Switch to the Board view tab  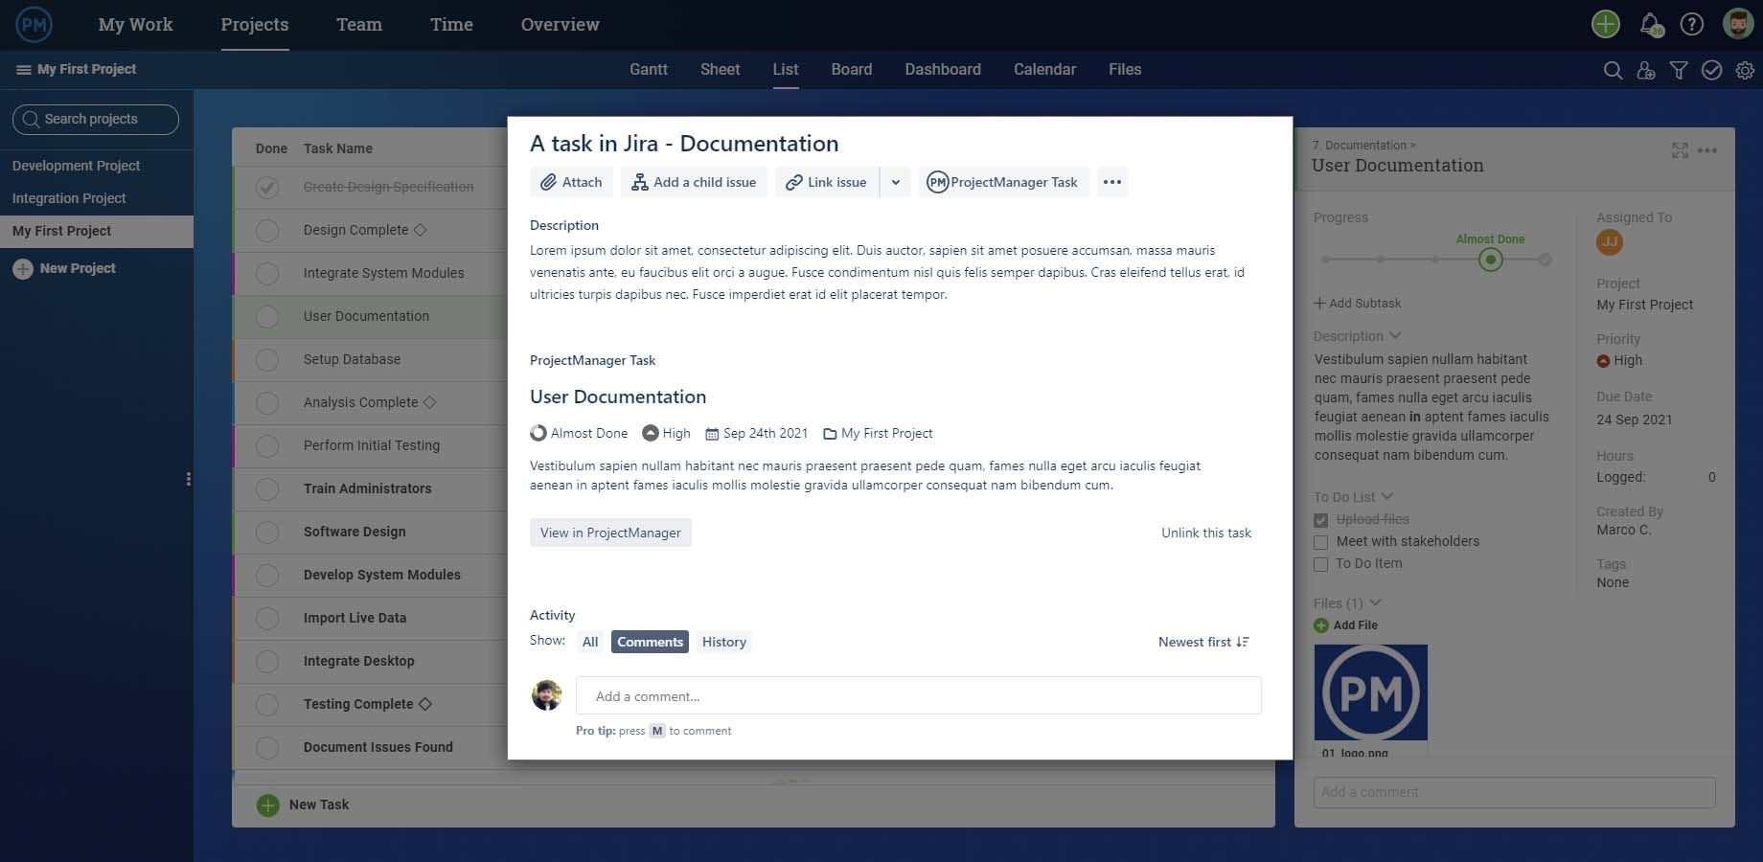[852, 70]
